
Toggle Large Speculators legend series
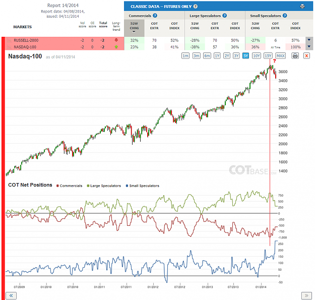104,186
